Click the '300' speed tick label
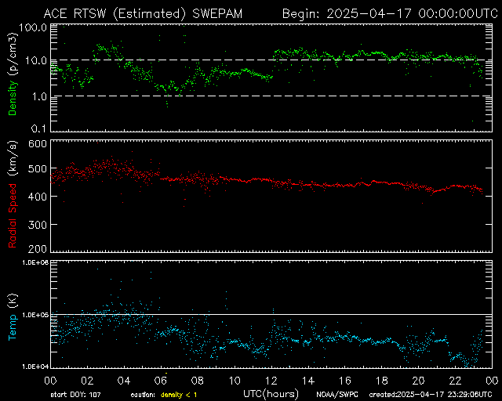 38,225
